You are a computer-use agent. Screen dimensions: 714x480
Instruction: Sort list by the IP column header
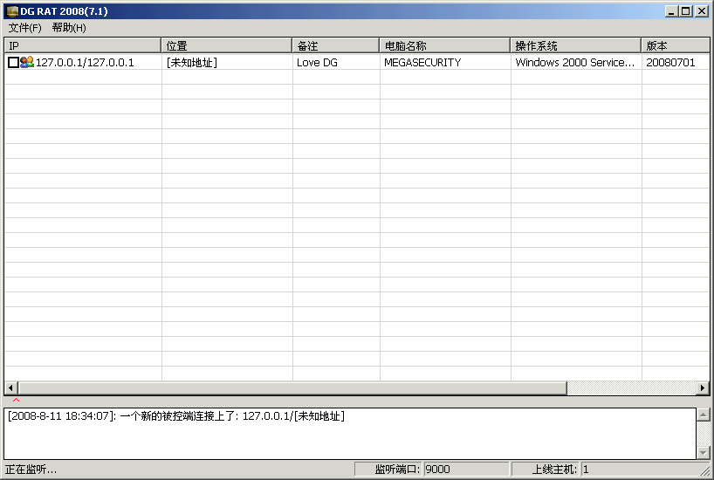(82, 45)
